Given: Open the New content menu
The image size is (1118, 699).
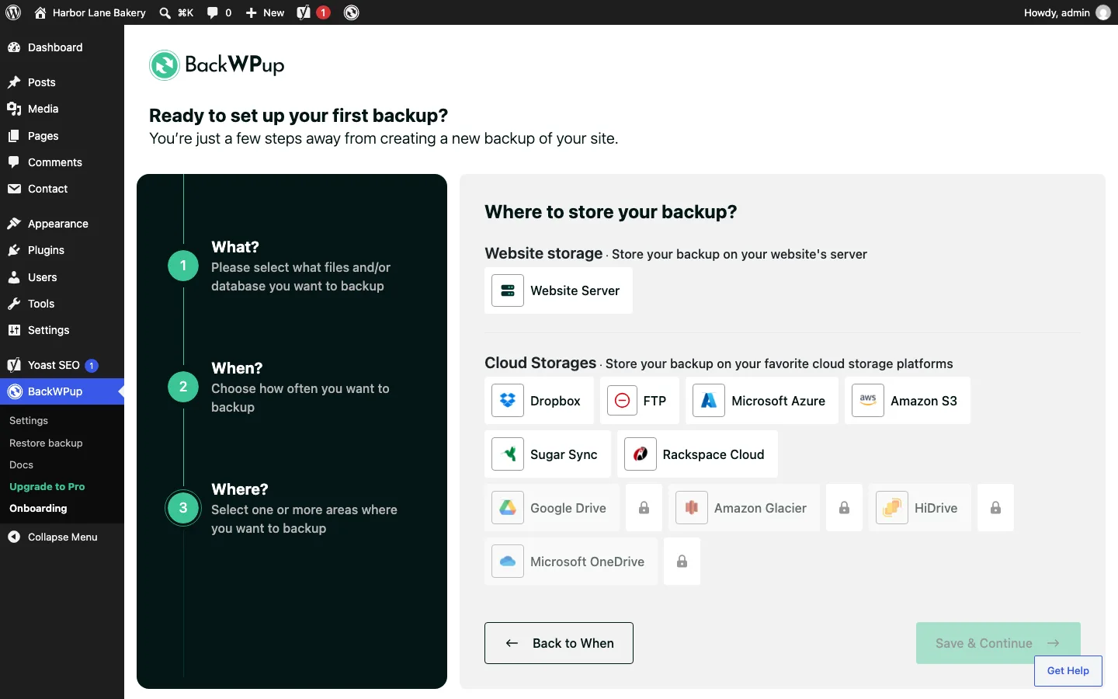Looking at the screenshot, I should (265, 12).
